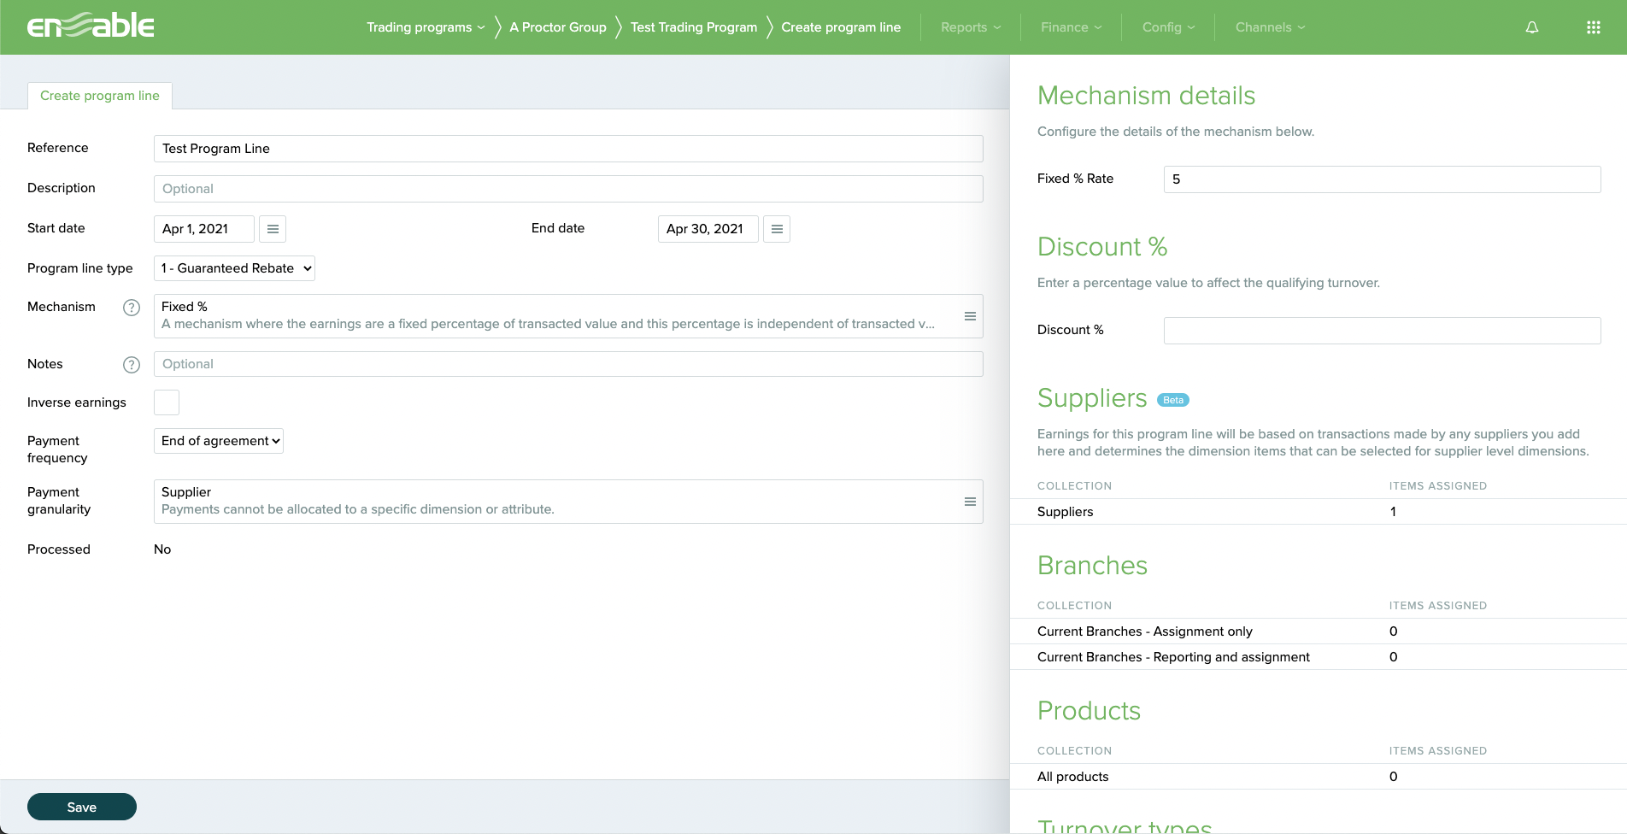Open the Program line type dropdown
Viewport: 1627px width, 834px height.
point(234,268)
